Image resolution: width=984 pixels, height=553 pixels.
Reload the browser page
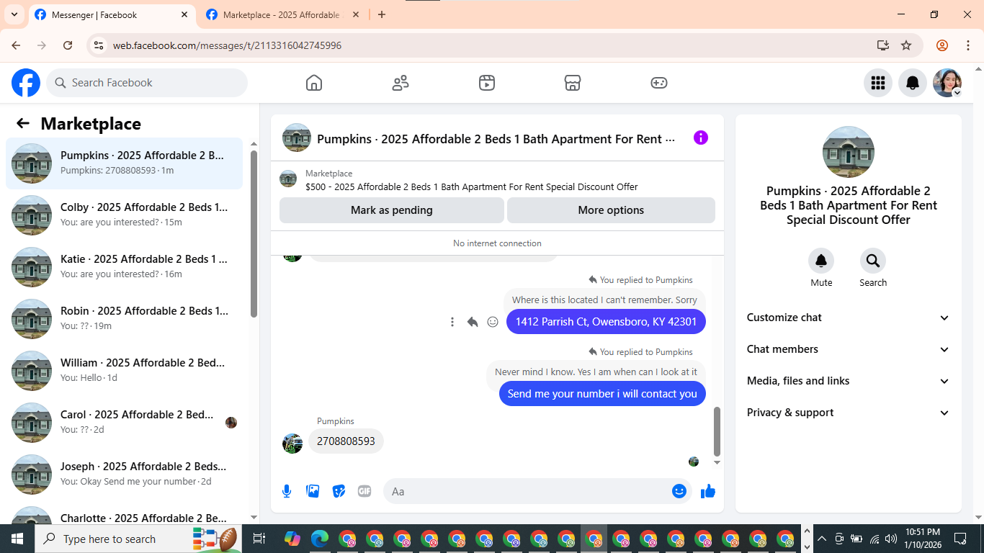tap(68, 45)
